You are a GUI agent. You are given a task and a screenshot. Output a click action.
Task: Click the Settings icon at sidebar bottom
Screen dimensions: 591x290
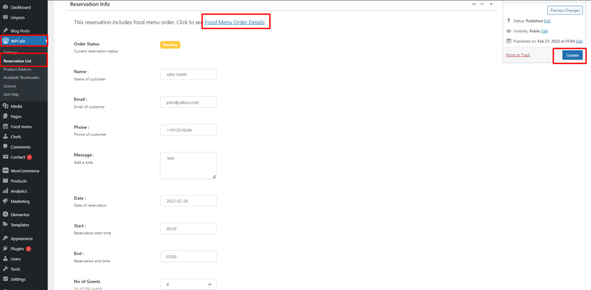click(x=6, y=279)
